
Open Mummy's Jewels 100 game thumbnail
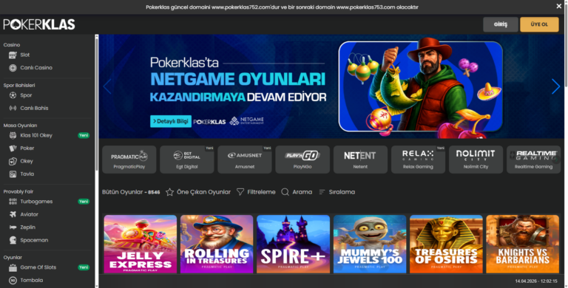pos(370,244)
